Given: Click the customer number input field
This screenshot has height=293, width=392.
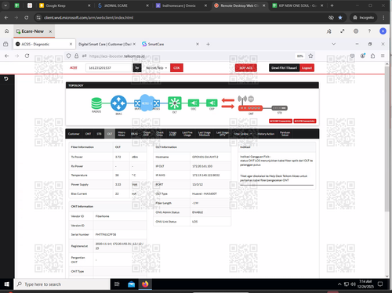Looking at the screenshot, I should tap(108, 68).
